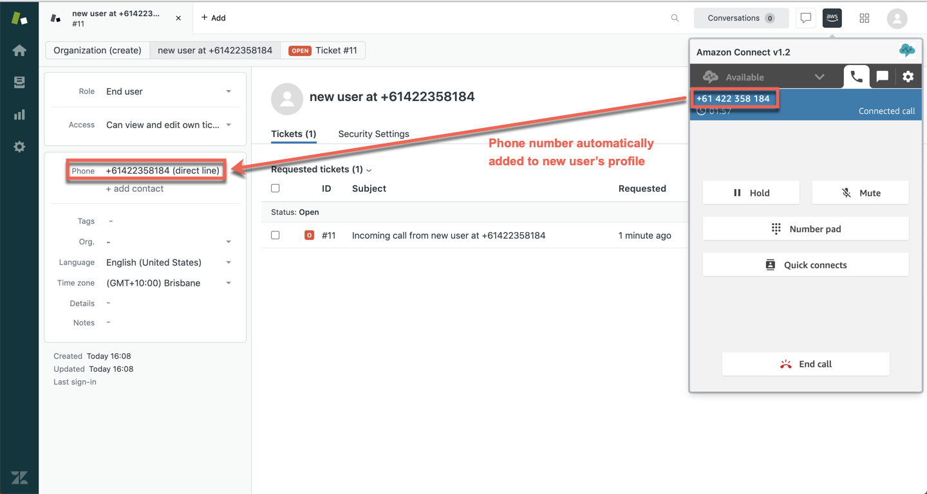This screenshot has height=494, width=927.
Task: Toggle the select-all tickets checkbox
Action: (x=276, y=188)
